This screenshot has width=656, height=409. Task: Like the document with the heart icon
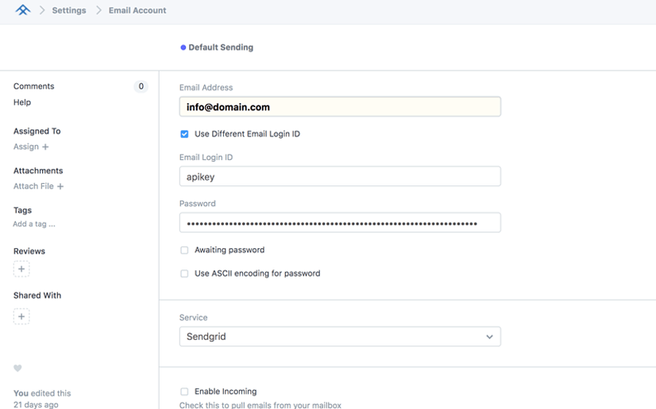pyautogui.click(x=17, y=369)
